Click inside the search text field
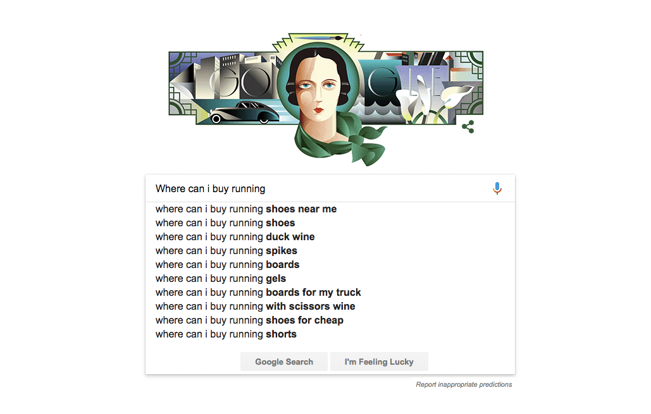 [x=316, y=188]
